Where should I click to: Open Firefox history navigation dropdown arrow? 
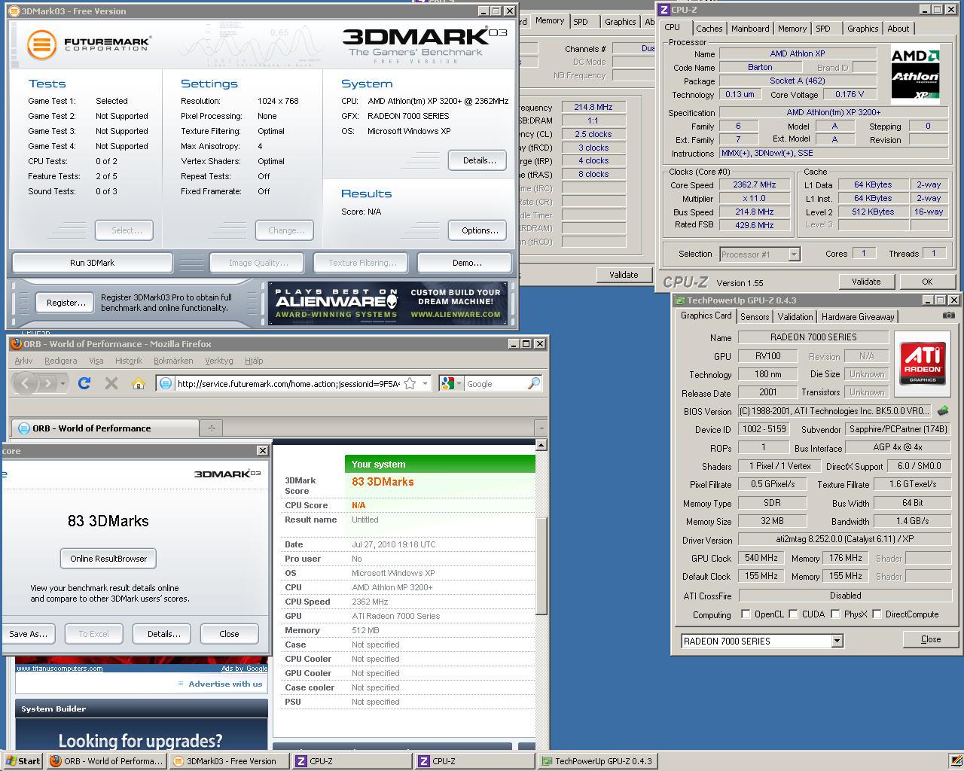click(63, 384)
